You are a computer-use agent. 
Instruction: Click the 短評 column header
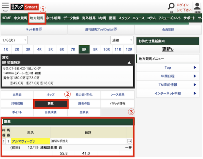88,133
